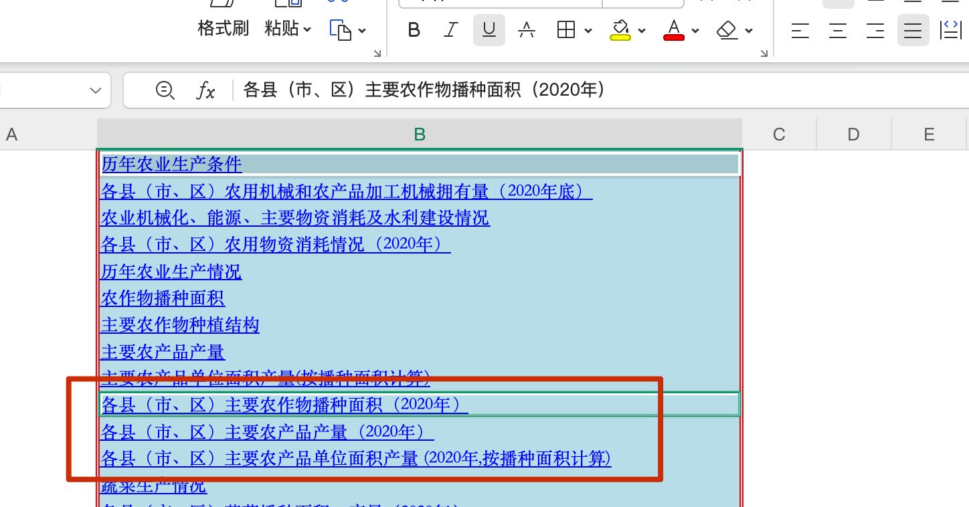Viewport: 969px width, 507px height.
Task: Apply the red font color
Action: pos(674,30)
